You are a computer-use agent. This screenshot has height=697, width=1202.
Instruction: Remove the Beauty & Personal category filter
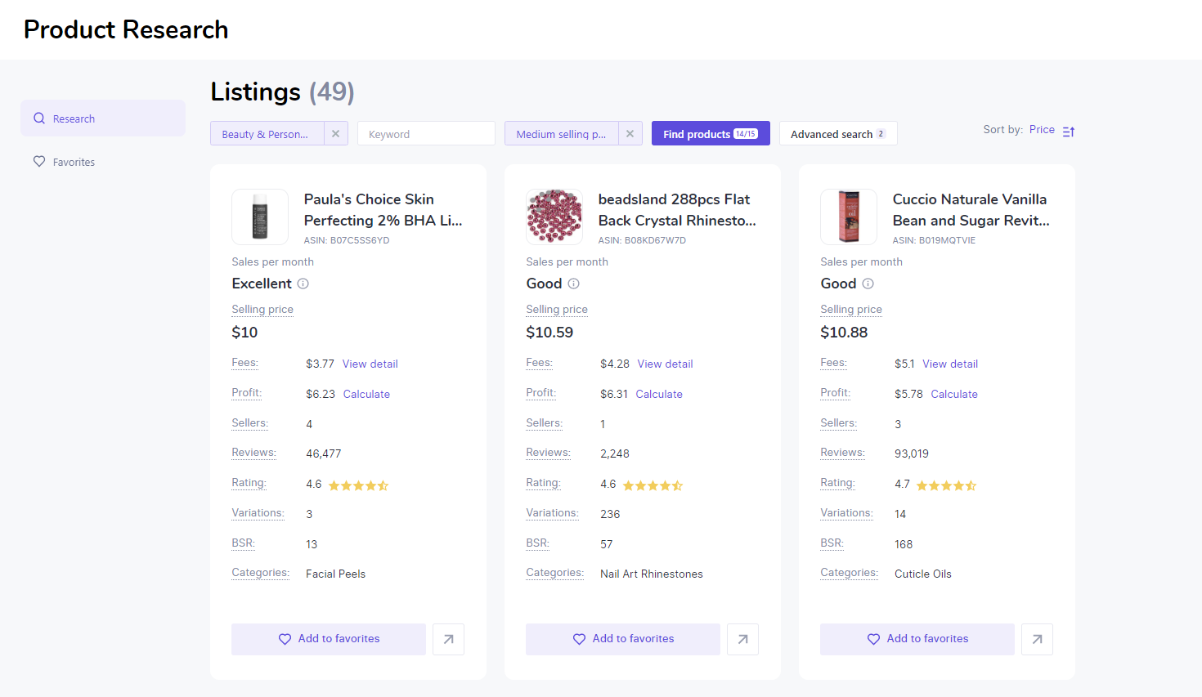click(x=335, y=134)
